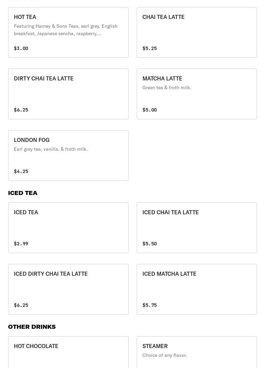Click the Earl grey tea description

[51, 149]
